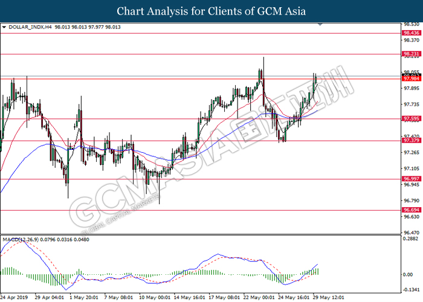Click the 98.530 price axis value

click(412, 24)
